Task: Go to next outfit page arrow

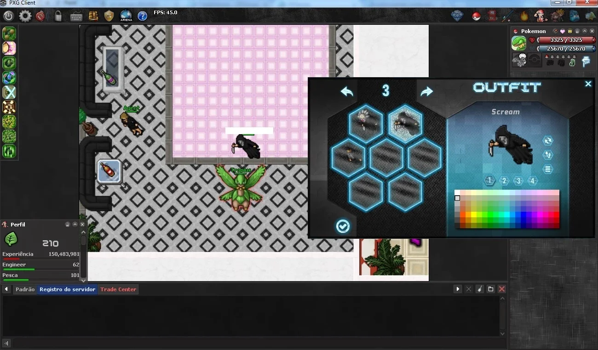Action: click(427, 91)
